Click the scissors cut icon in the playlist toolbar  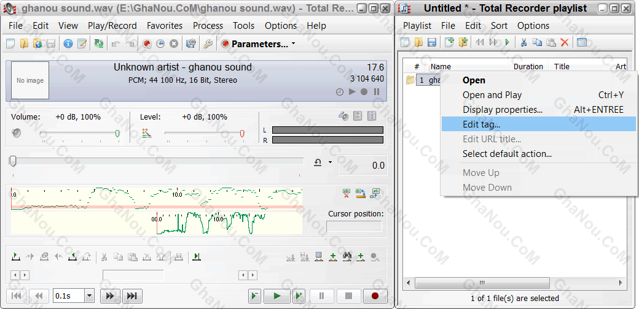[x=524, y=42]
